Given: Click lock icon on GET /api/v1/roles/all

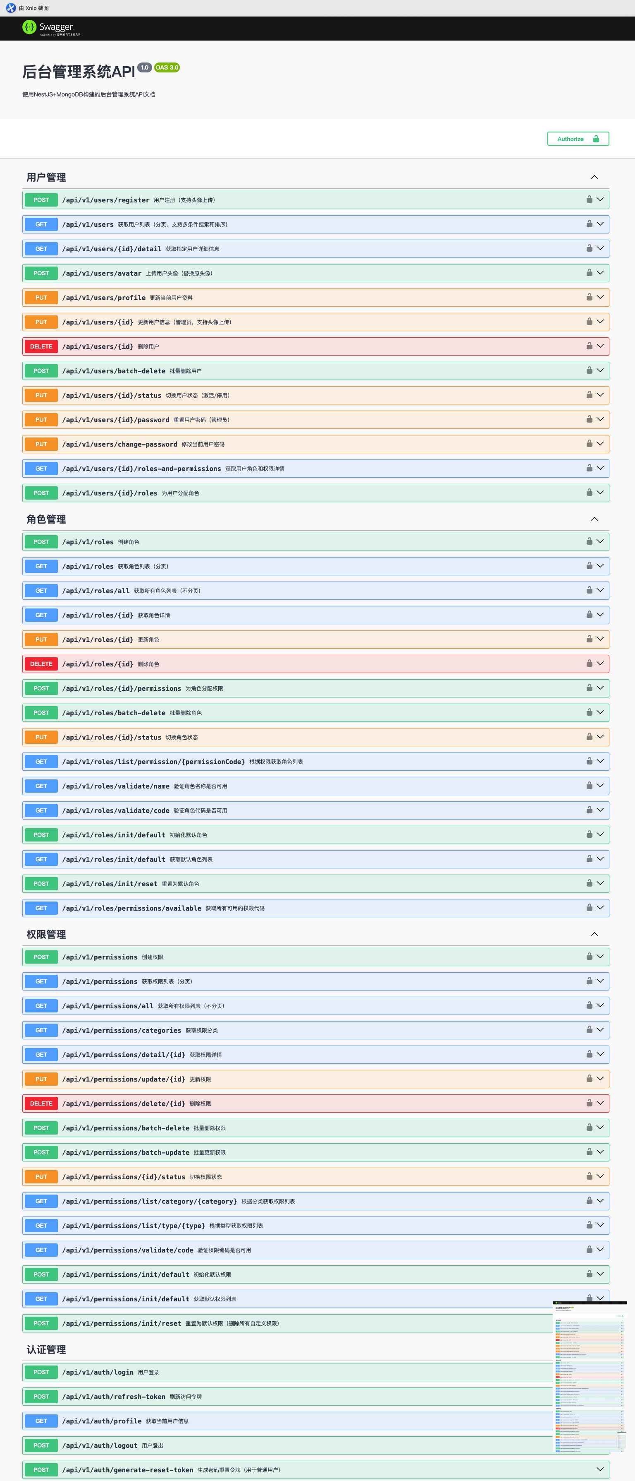Looking at the screenshot, I should [589, 590].
